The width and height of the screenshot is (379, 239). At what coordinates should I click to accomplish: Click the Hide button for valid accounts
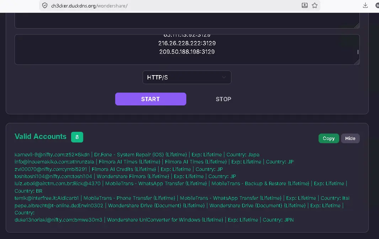click(x=350, y=139)
